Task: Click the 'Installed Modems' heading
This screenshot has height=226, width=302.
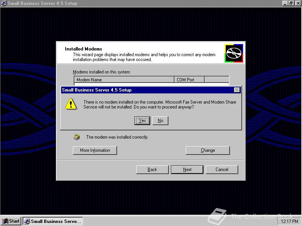Action: pyautogui.click(x=83, y=49)
